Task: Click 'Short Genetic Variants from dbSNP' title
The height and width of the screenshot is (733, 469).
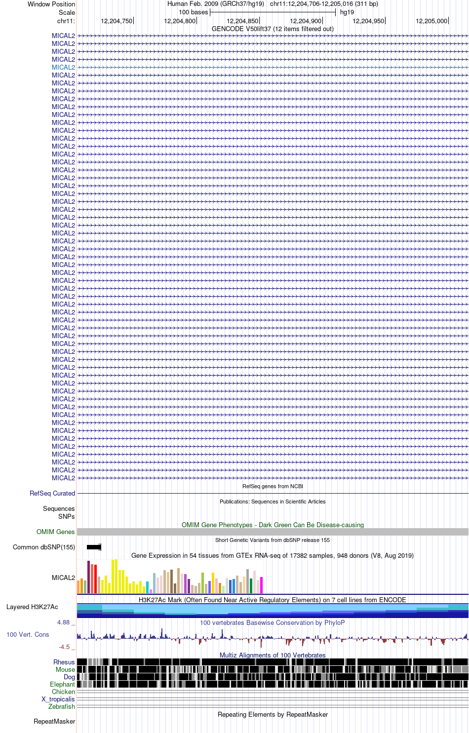Action: 273,540
